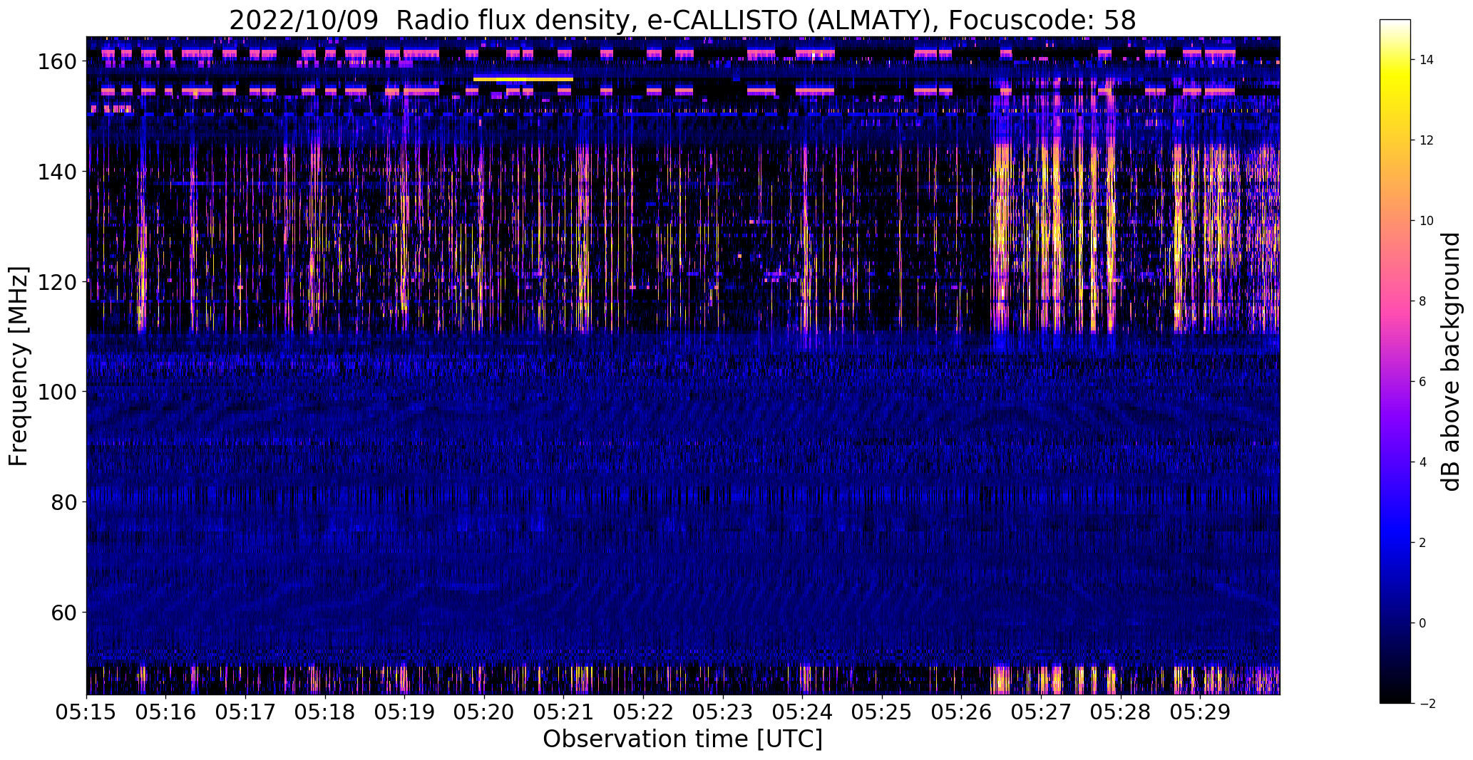This screenshot has height=760, width=1473.
Task: Click the 05:29 time tick label
Action: [1200, 712]
